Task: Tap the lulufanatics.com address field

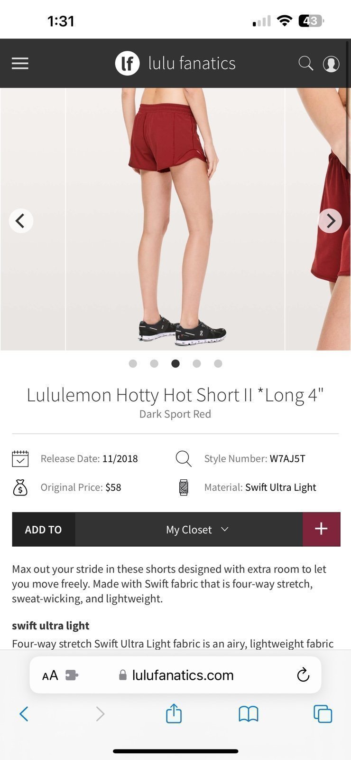Action: [175, 675]
